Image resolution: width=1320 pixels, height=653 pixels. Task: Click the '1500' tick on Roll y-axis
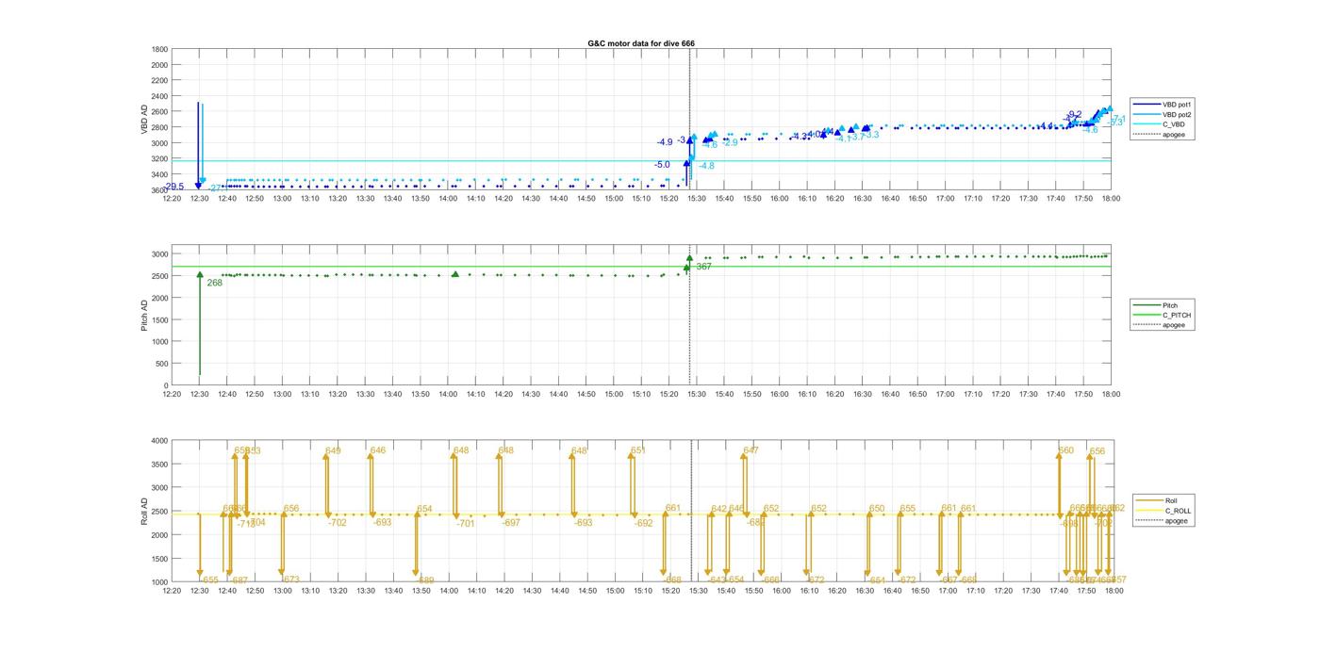pyautogui.click(x=159, y=558)
